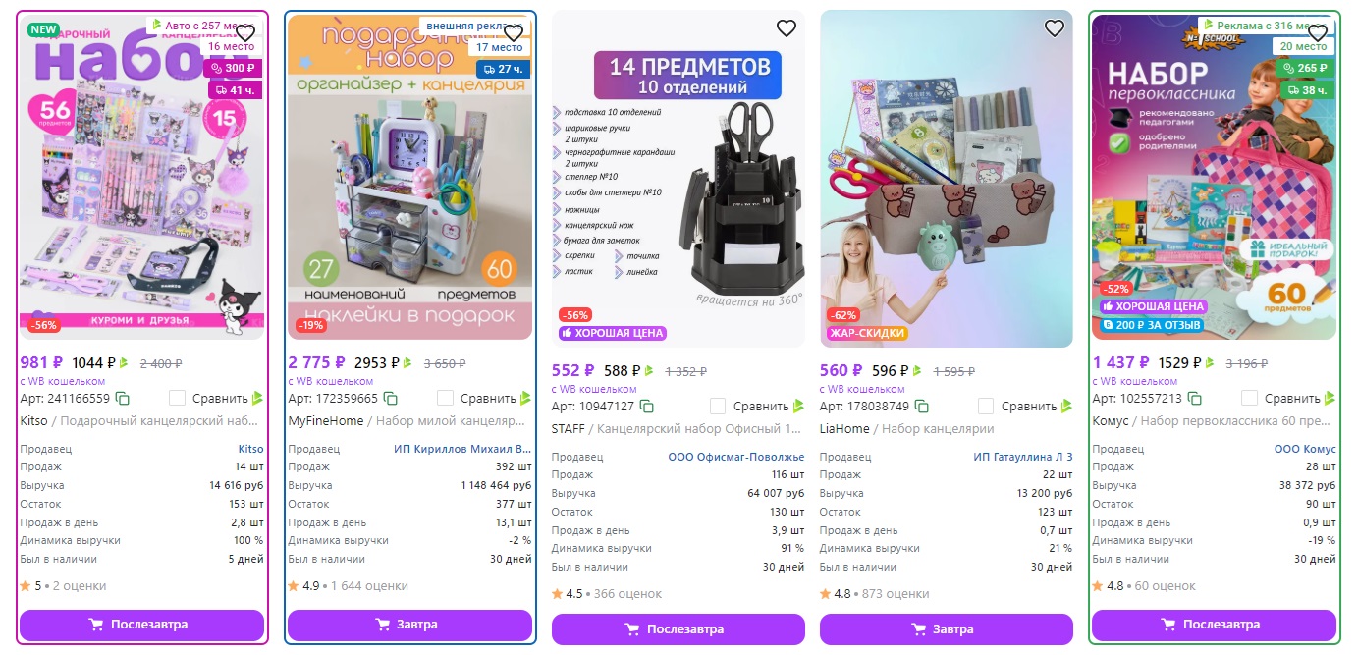This screenshot has width=1357, height=655.
Task: Check Сравнить box for LiaHome set
Action: click(986, 406)
